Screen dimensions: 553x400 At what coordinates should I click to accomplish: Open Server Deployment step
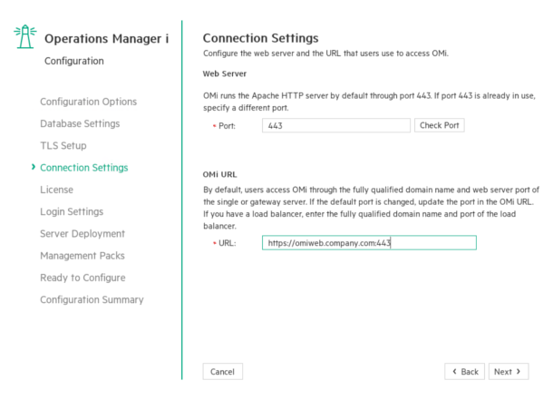tap(82, 233)
